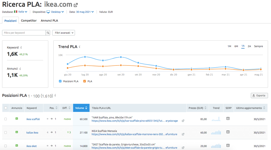The image size is (271, 150).
Task: Select the ikea eket row checkbox
Action: (x=6, y=146)
